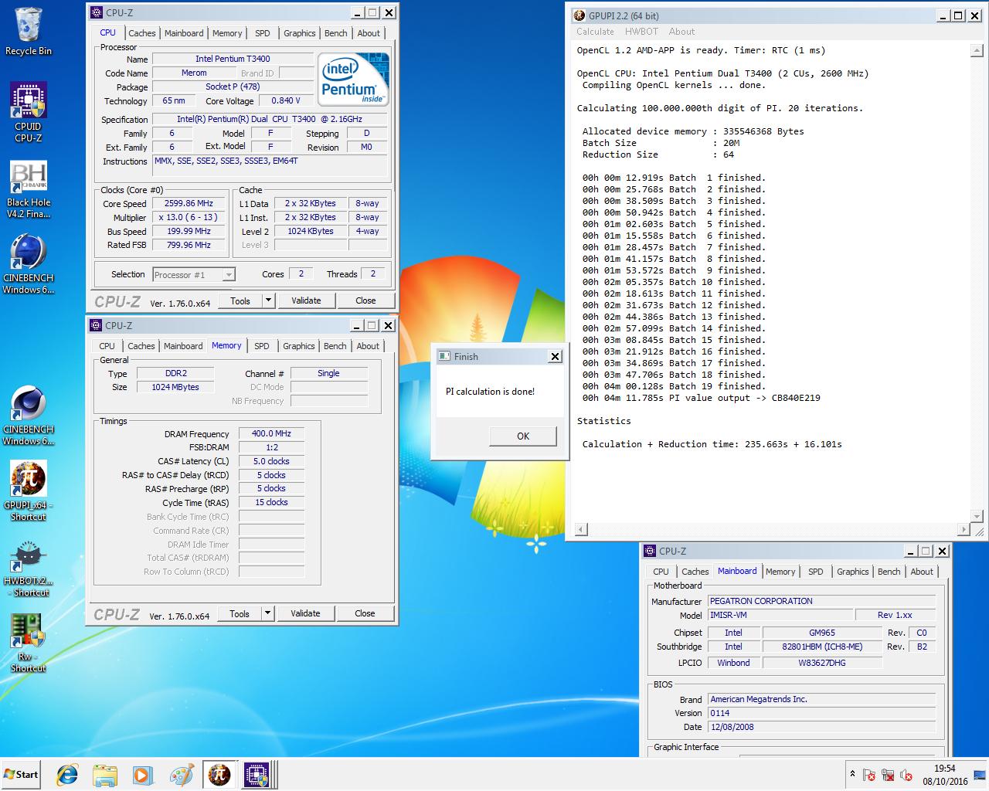989x791 pixels.
Task: Open HWBOT X265 desktop shortcut
Action: pyautogui.click(x=29, y=568)
